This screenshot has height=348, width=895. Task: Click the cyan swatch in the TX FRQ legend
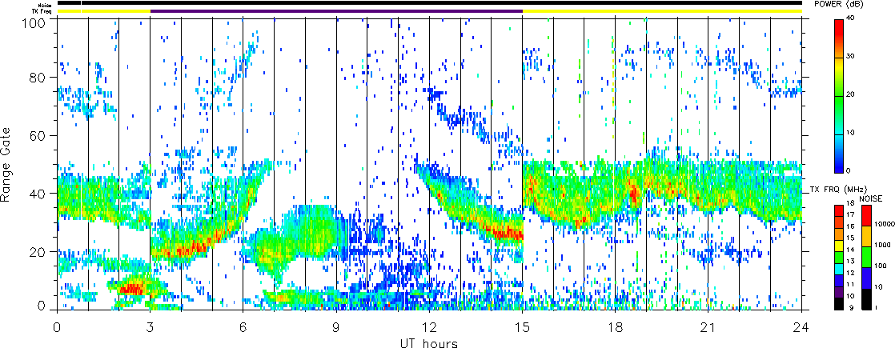tap(839, 270)
